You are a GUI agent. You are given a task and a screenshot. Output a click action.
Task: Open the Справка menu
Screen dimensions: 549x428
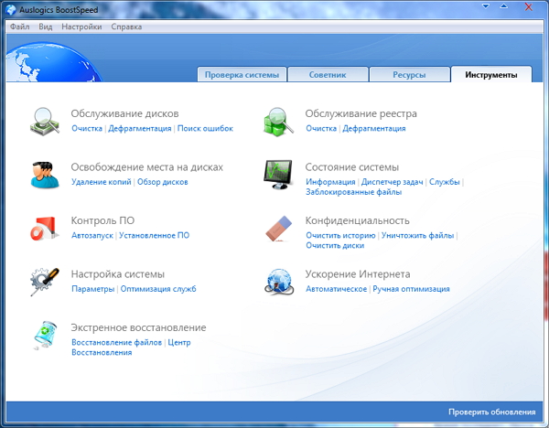click(x=126, y=27)
